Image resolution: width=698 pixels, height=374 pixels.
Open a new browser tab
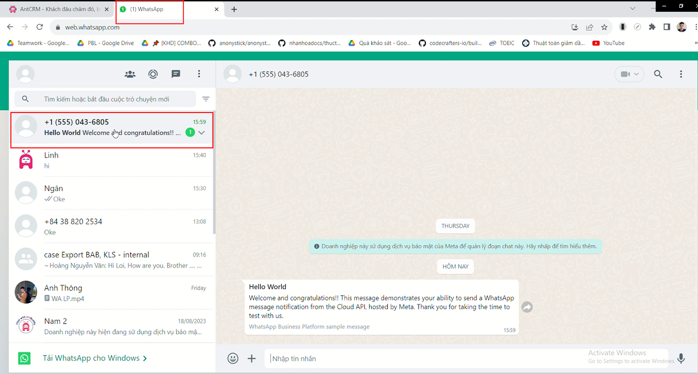[234, 9]
